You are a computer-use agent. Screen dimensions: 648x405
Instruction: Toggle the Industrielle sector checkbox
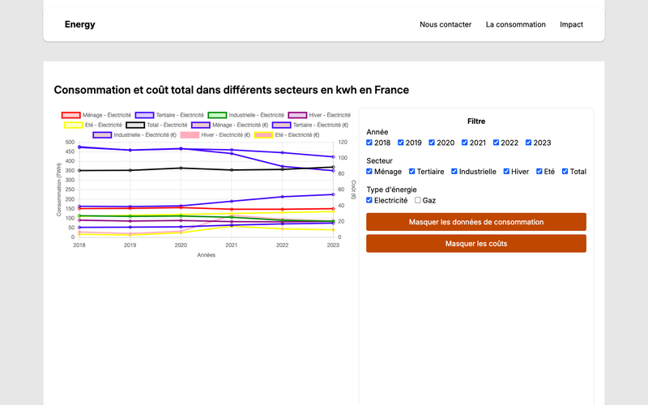point(455,172)
